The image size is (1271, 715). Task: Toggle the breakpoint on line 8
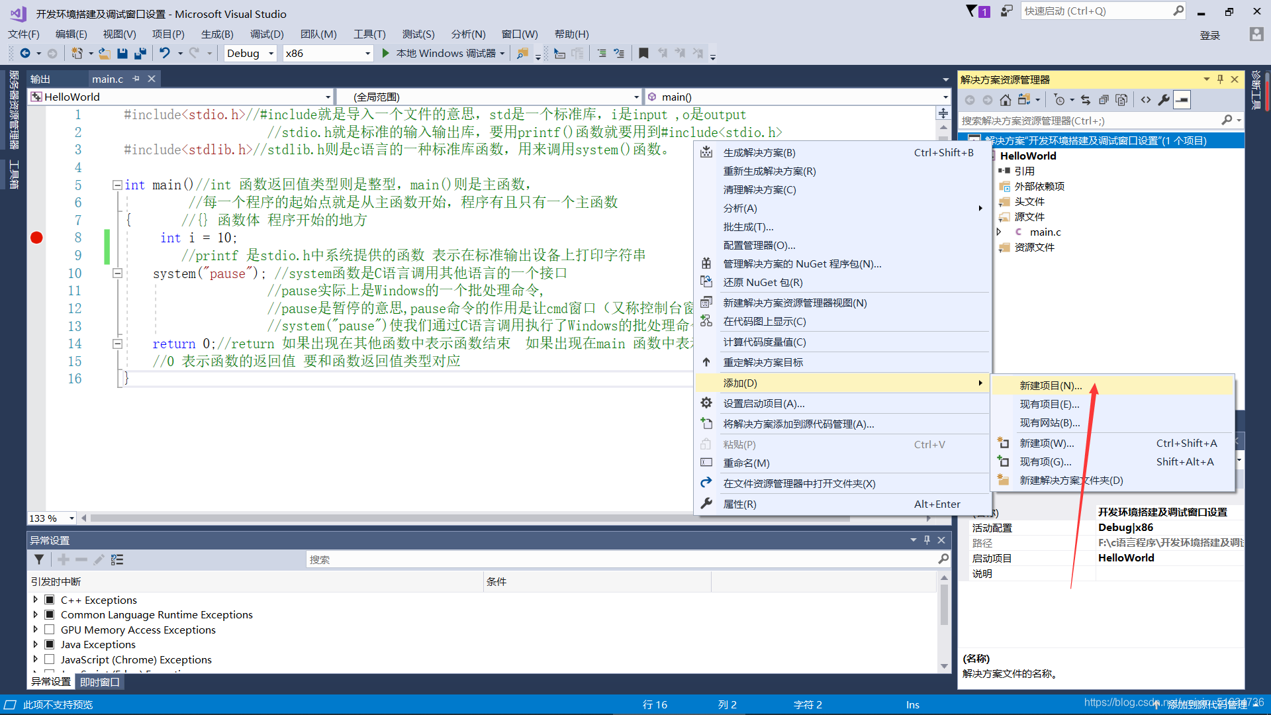pyautogui.click(x=36, y=238)
